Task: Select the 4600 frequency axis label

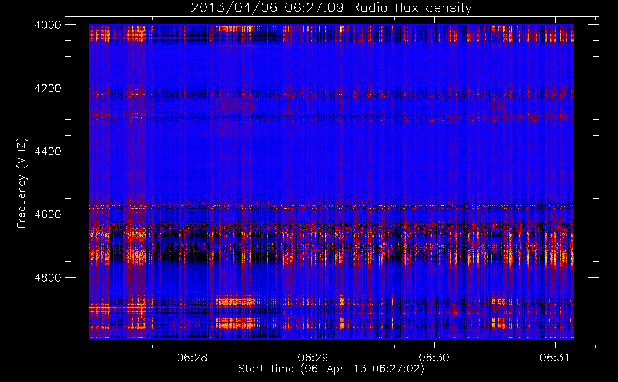Action: pyautogui.click(x=48, y=214)
